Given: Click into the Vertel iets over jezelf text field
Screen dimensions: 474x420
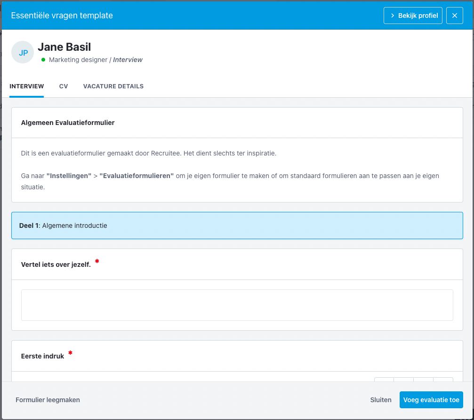Looking at the screenshot, I should coord(237,305).
